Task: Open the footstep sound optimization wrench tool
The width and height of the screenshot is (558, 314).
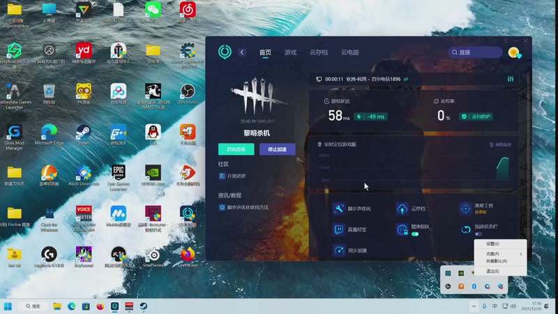Action: point(338,209)
